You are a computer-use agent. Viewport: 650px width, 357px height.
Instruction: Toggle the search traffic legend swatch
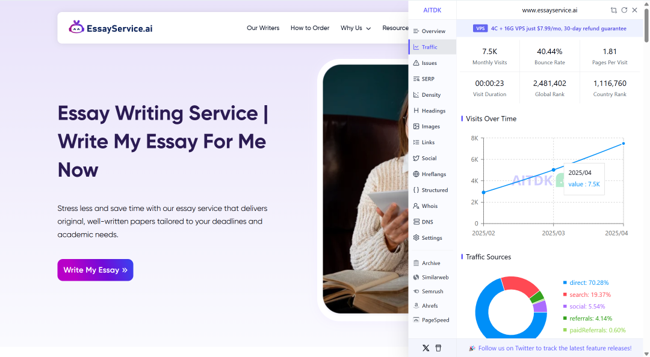565,294
